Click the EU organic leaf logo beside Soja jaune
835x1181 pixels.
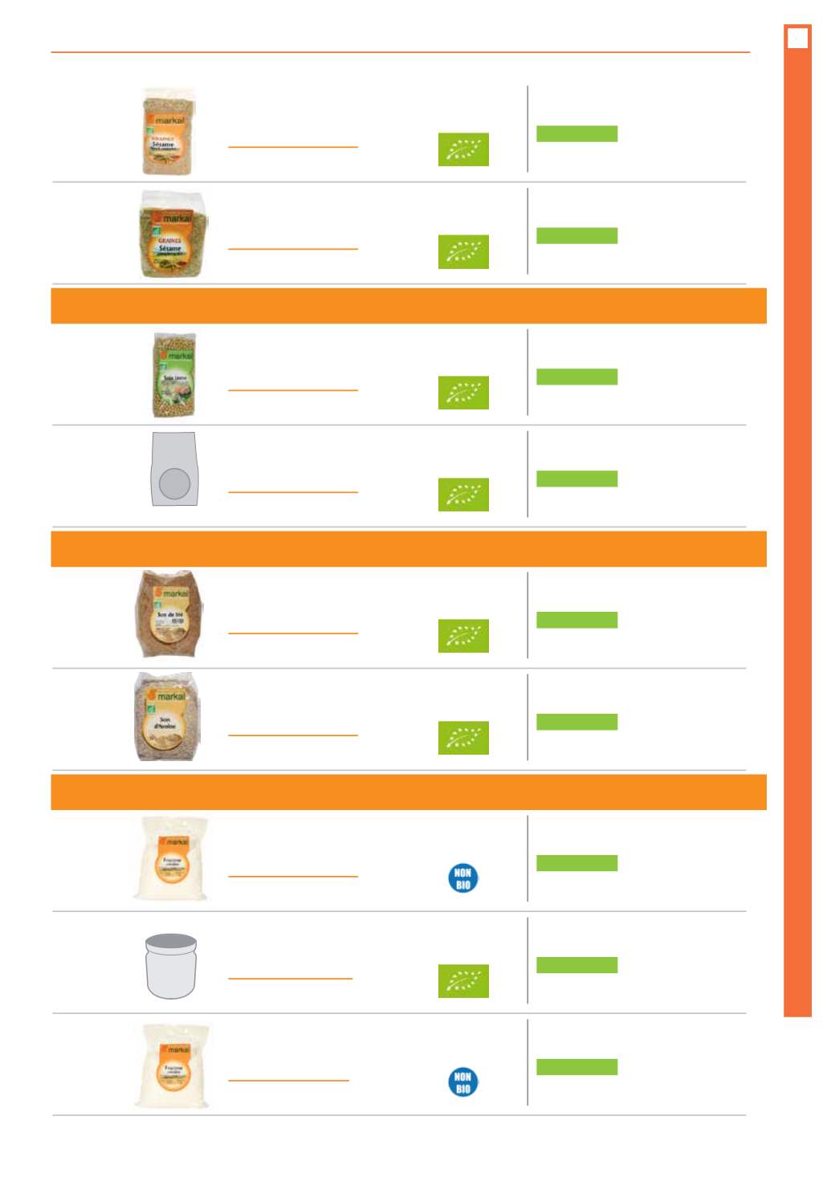tap(463, 393)
